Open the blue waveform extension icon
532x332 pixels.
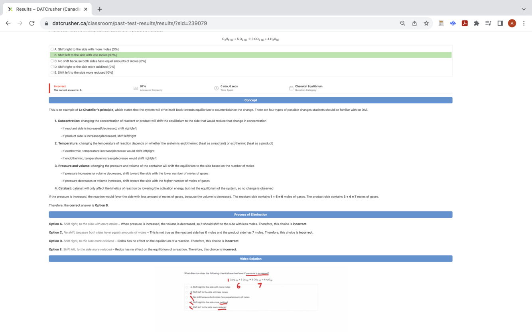point(453,23)
